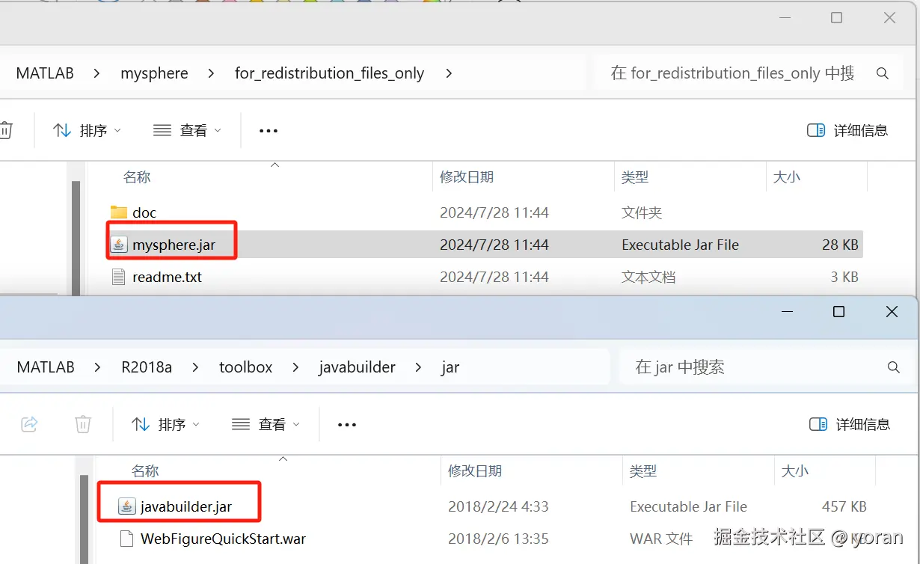Expand chevron after R2018a in breadcrumb
The height and width of the screenshot is (564, 920).
pos(196,367)
